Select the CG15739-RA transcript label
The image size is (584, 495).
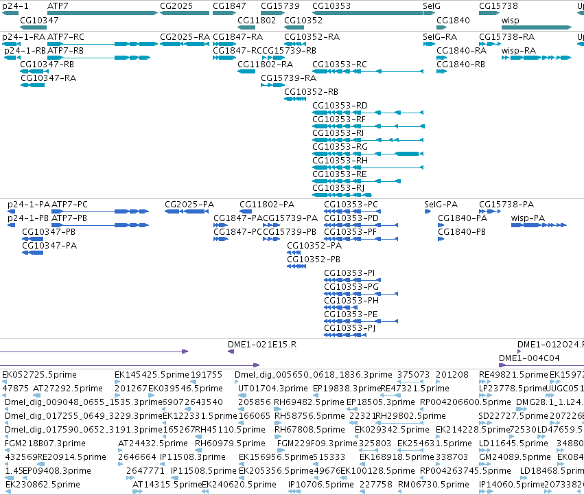(x=289, y=78)
